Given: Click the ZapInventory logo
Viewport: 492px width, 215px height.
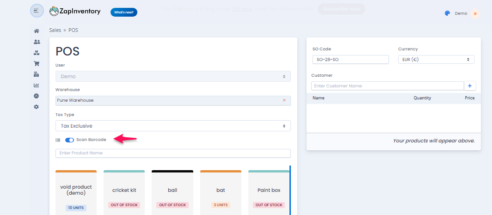Looking at the screenshot, I should coord(75,12).
